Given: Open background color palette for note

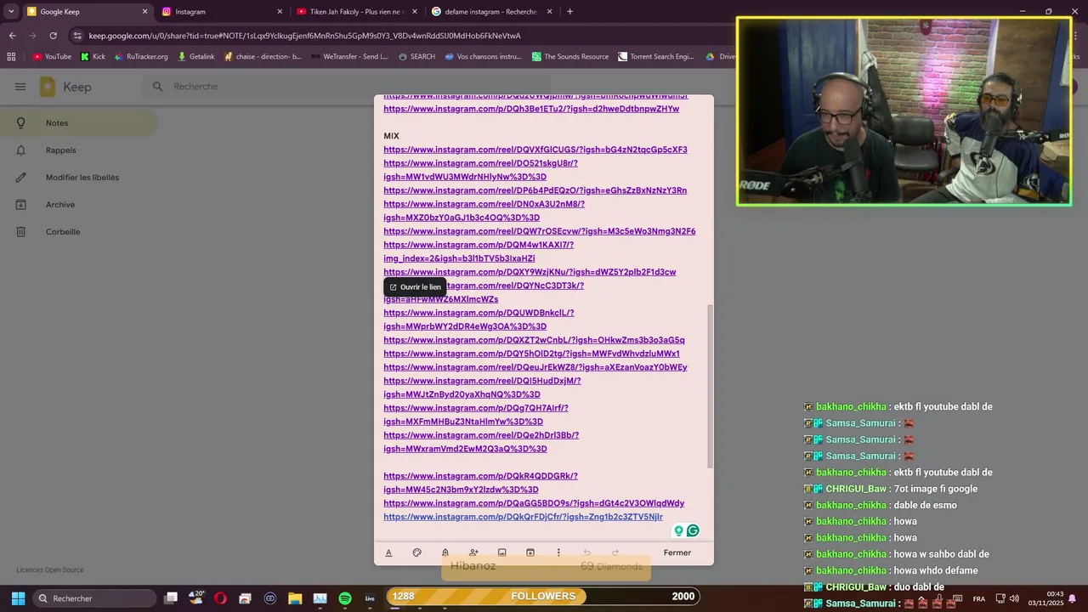Looking at the screenshot, I should pos(416,552).
